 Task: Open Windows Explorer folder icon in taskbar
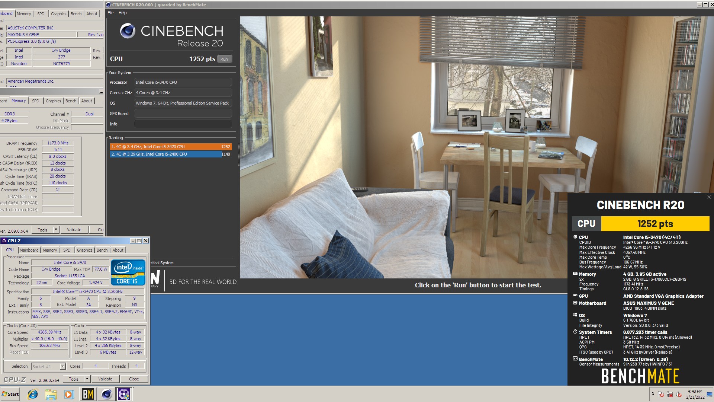[x=51, y=394]
